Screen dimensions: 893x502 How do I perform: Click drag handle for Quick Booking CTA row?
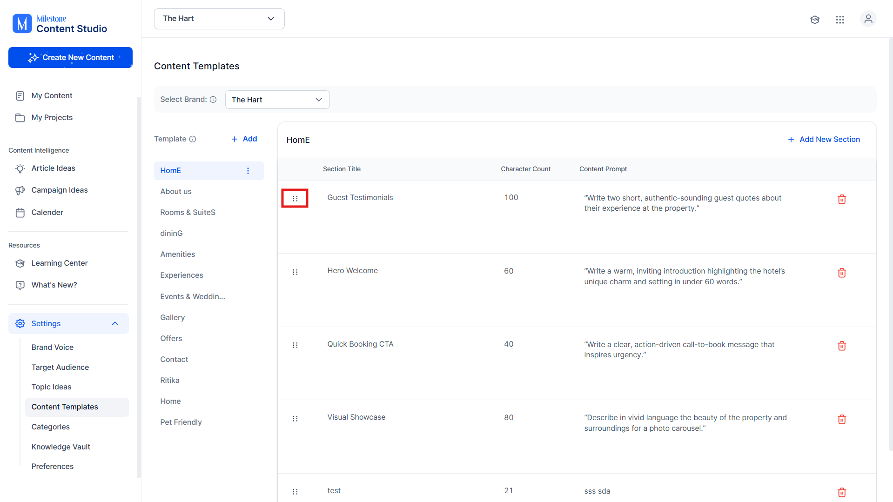295,345
